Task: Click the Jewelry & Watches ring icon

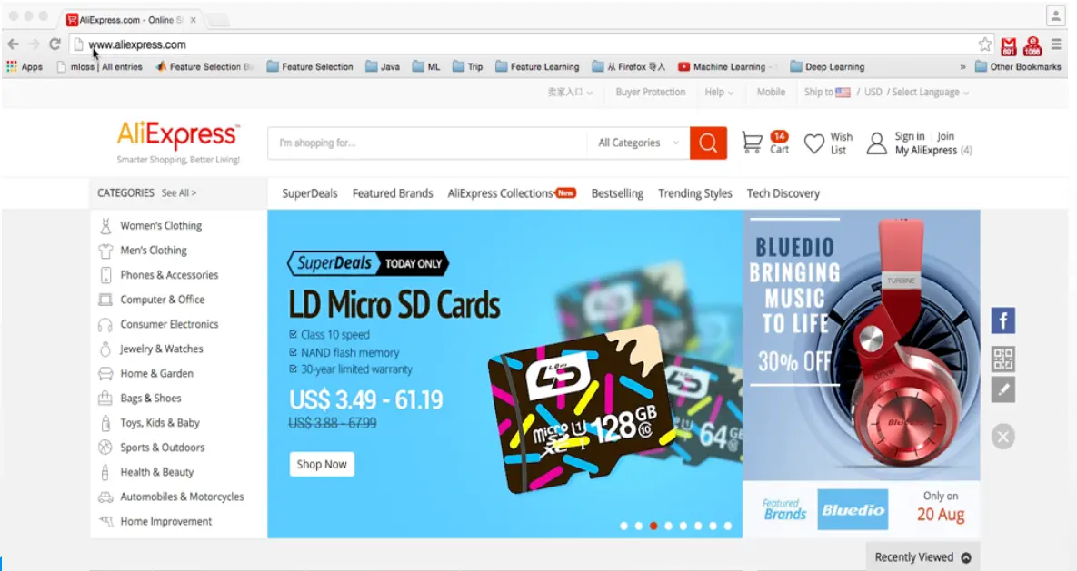Action: (x=105, y=349)
